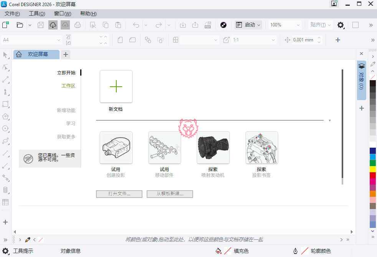The image size is (377, 257).
Task: Click the Copy icon
Action: pyautogui.click(x=105, y=25)
